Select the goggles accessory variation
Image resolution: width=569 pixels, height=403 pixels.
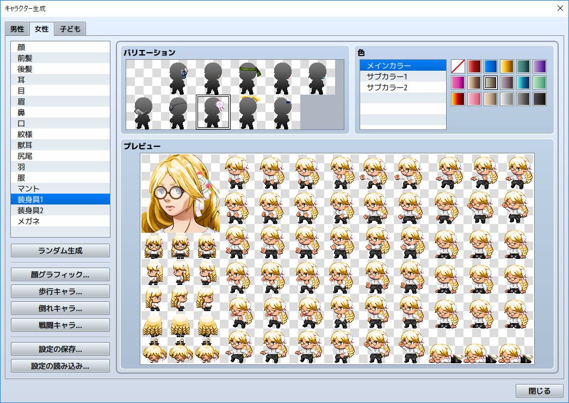144,111
